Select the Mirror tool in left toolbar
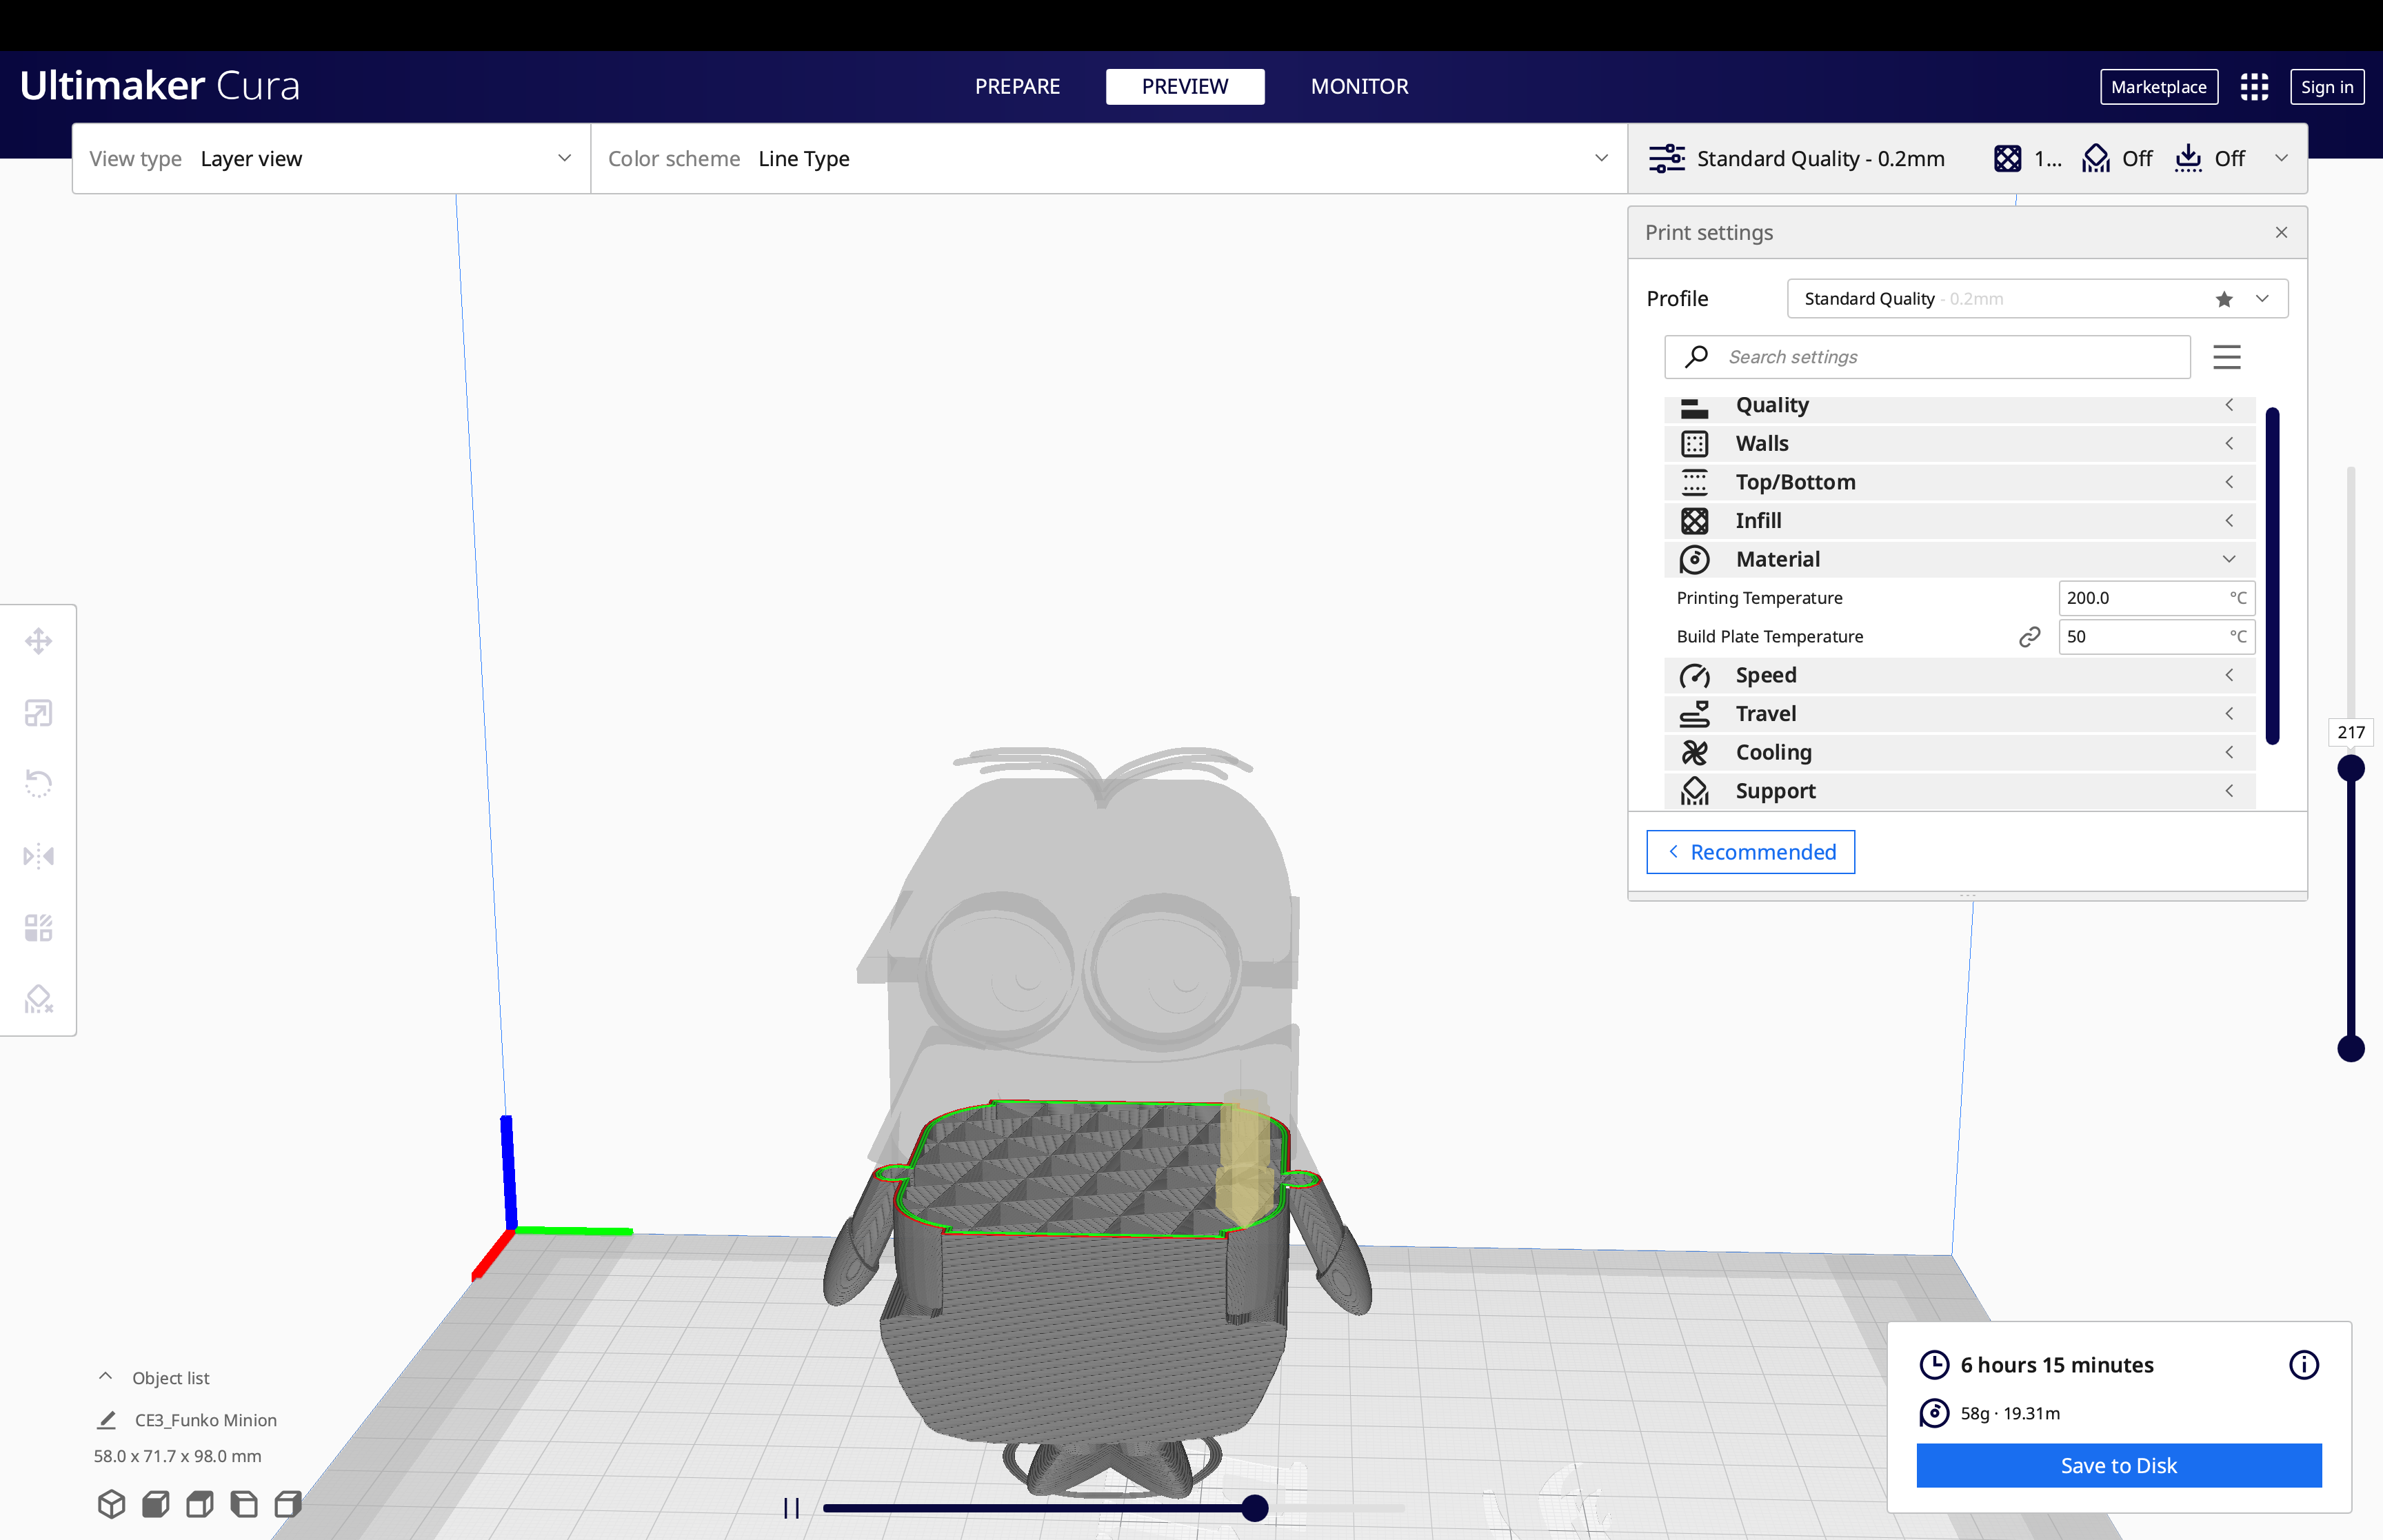This screenshot has width=2383, height=1540. 38,855
